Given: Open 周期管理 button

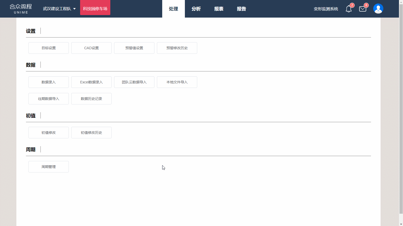Looking at the screenshot, I should pos(49,167).
